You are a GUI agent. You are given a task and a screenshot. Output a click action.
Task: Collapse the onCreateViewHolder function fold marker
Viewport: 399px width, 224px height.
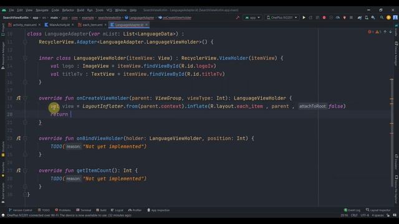25,98
